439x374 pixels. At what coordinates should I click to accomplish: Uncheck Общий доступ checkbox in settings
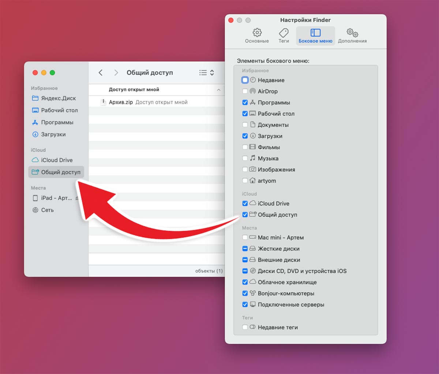point(245,215)
